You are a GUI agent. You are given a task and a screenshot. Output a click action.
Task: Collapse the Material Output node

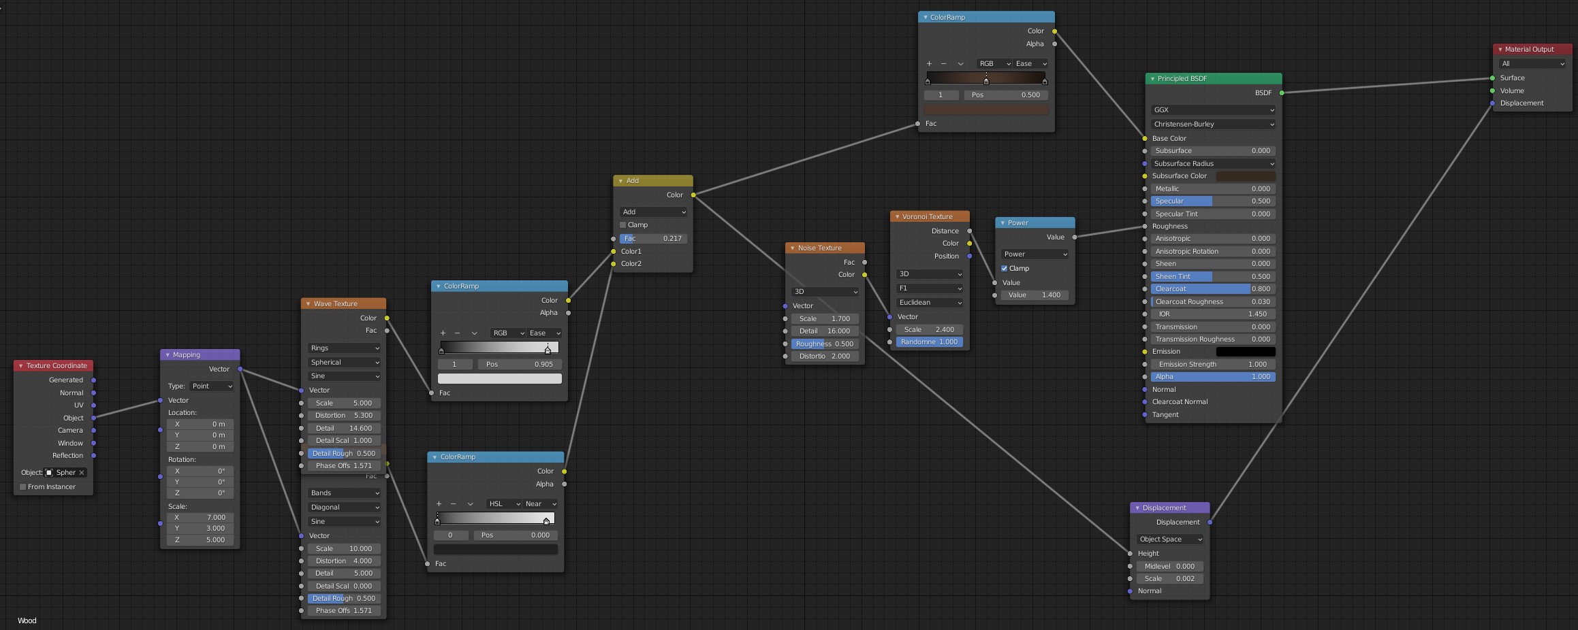click(1500, 49)
